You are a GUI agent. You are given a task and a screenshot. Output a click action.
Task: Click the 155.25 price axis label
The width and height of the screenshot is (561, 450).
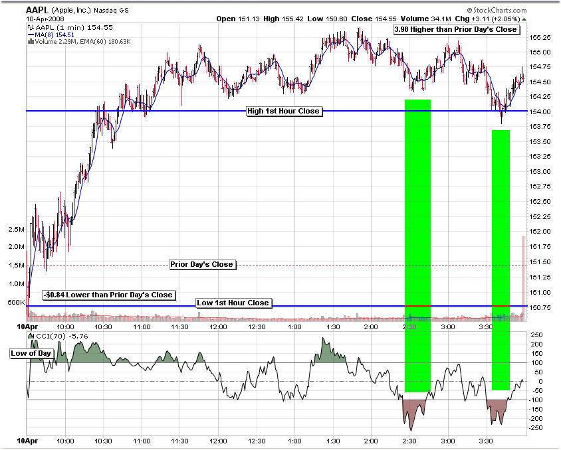click(x=540, y=37)
